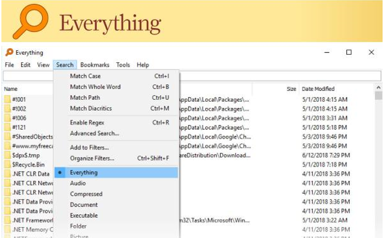Select the Compressed filter

pyautogui.click(x=116, y=194)
